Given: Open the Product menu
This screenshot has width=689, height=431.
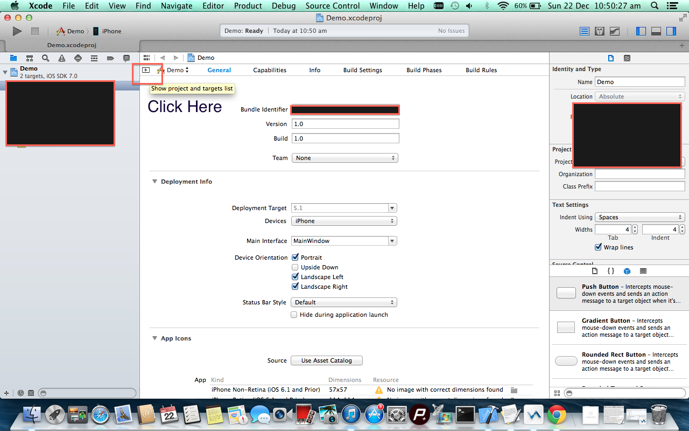Looking at the screenshot, I should pos(248,6).
